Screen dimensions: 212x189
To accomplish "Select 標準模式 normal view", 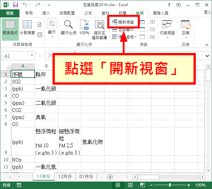I will pos(10,29).
